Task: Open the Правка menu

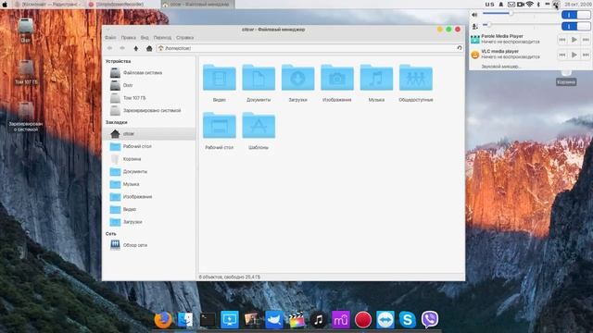Action: click(x=128, y=38)
